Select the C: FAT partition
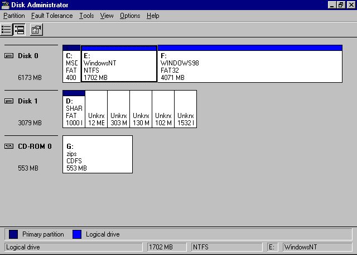The height and width of the screenshot is (255, 357). click(71, 67)
